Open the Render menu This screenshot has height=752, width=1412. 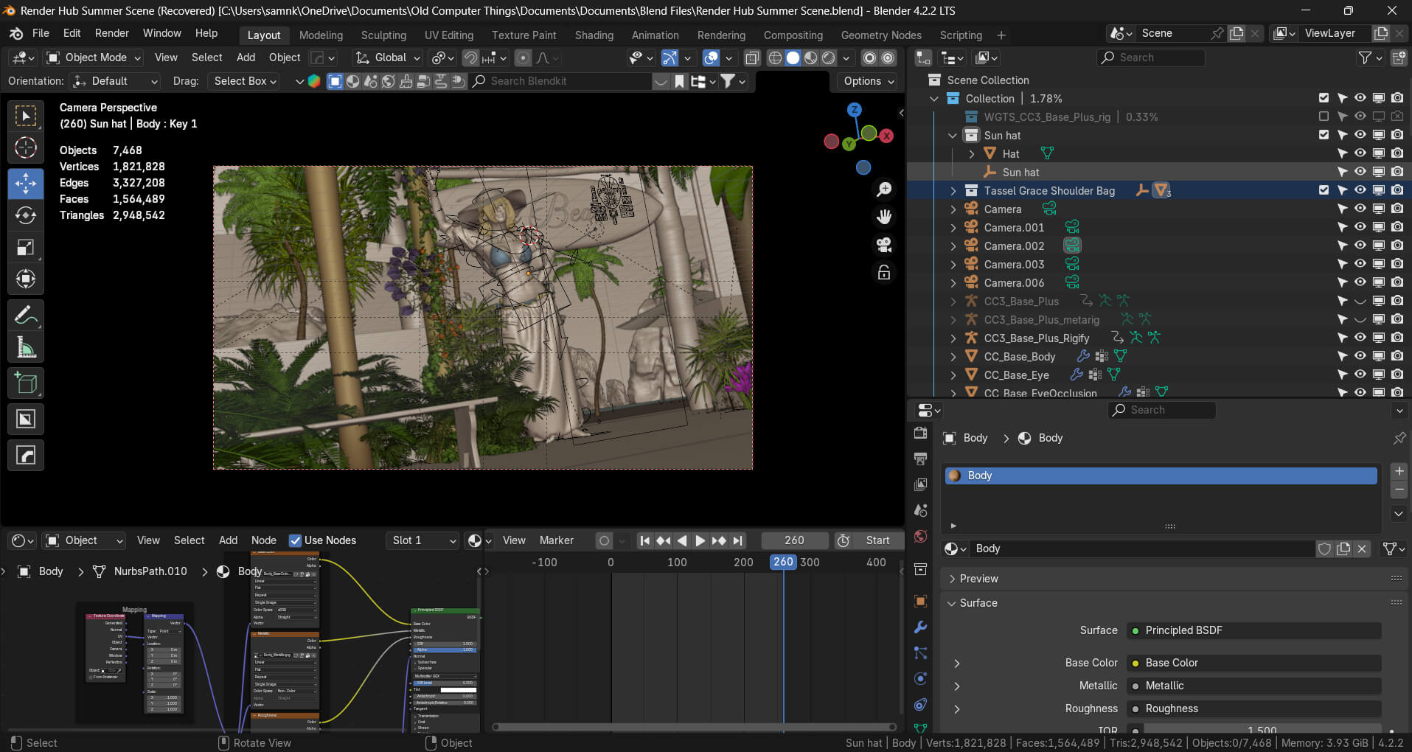coord(112,33)
